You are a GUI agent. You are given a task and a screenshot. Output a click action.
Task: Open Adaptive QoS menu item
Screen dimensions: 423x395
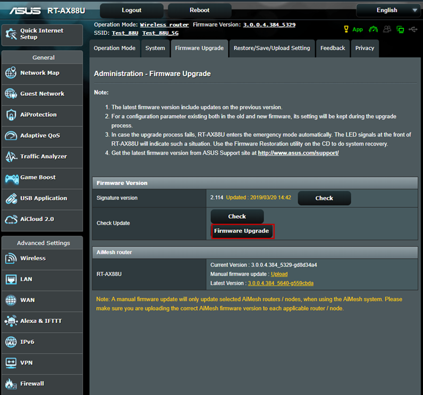42,135
